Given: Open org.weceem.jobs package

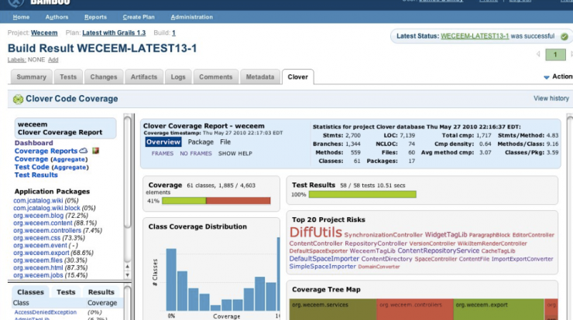Looking at the screenshot, I should click(x=39, y=275).
